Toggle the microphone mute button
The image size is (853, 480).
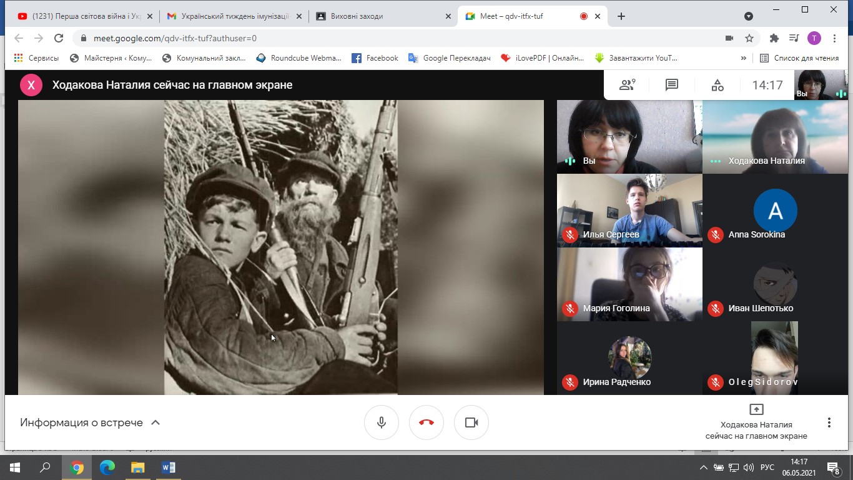tap(382, 422)
